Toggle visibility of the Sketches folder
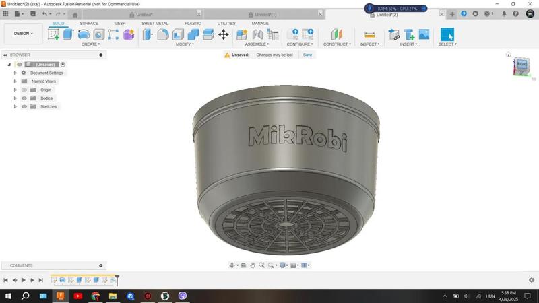 point(24,106)
